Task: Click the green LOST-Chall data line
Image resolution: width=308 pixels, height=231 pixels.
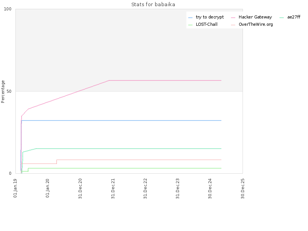Action: [125, 168]
